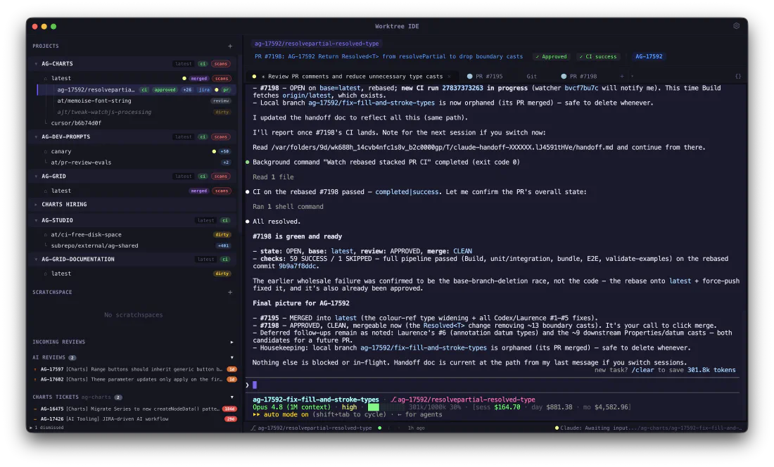Click the 104d age badge on AG-16475
Image resolution: width=774 pixels, height=467 pixels.
[x=229, y=409]
